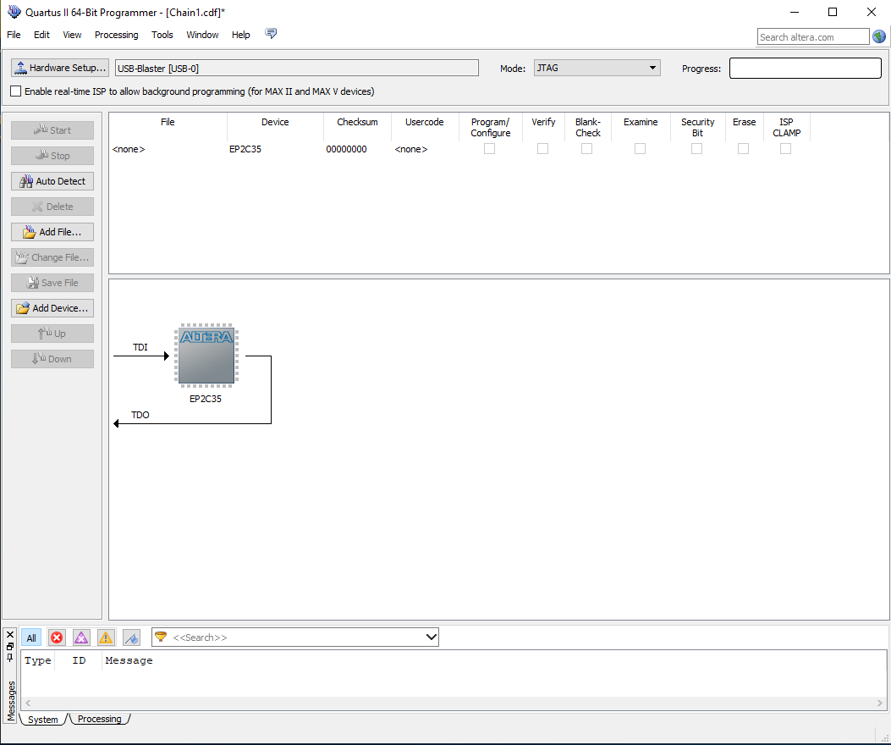This screenshot has height=745, width=891.
Task: Click the Message column header
Action: (129, 660)
